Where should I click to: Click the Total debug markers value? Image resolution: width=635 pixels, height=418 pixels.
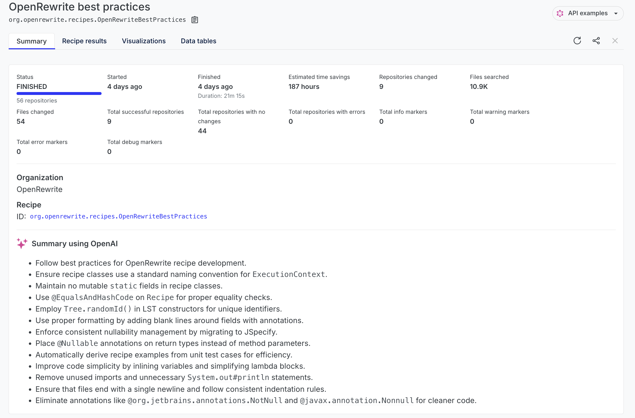(x=109, y=151)
